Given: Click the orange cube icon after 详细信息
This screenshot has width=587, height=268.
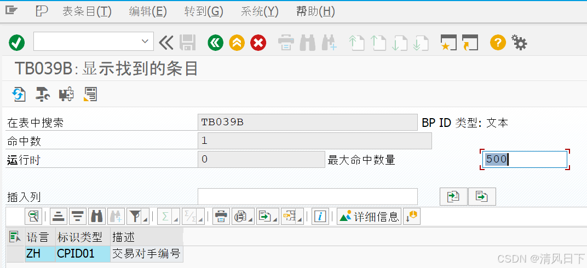Looking at the screenshot, I should 412,216.
